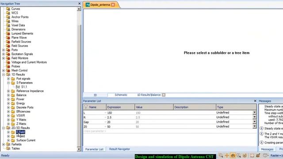This screenshot has height=159, width=283.
Task: Click the Anchor Points folder icon
Action: pyautogui.click(x=8, y=17)
